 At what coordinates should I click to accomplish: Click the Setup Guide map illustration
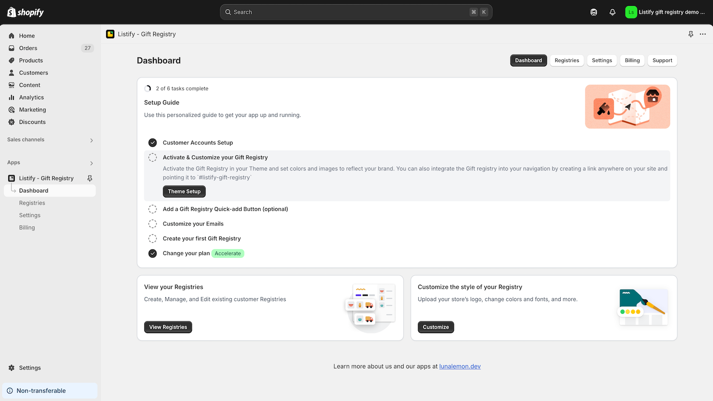point(627,106)
